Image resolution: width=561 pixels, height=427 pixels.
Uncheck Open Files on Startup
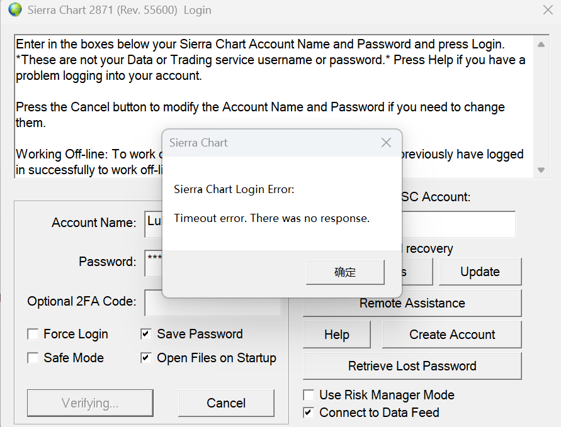[x=146, y=358]
